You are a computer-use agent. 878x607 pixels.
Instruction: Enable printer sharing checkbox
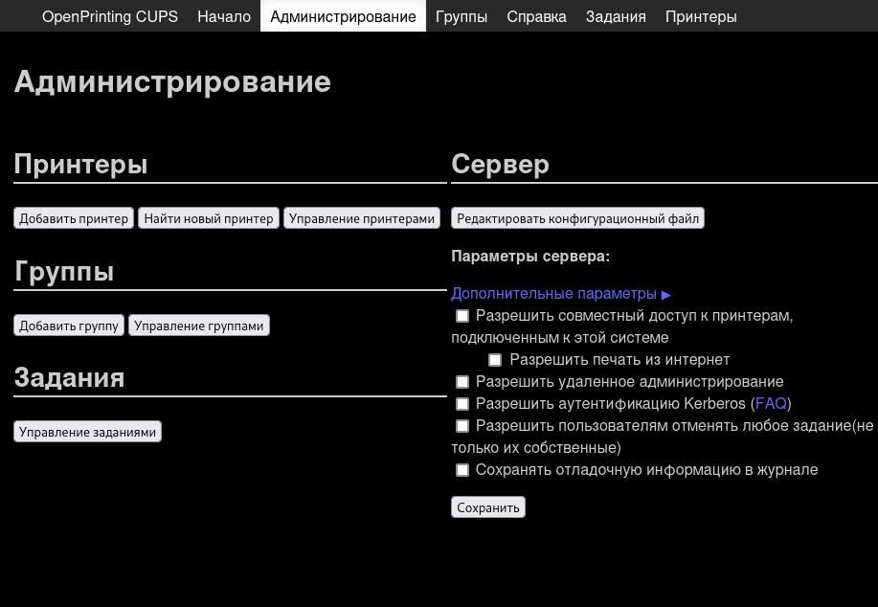(462, 315)
